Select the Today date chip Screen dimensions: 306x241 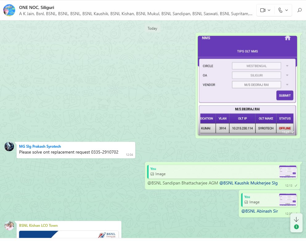(153, 28)
